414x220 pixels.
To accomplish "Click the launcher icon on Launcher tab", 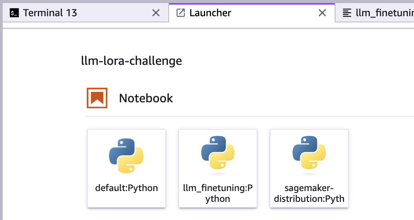I will point(181,13).
